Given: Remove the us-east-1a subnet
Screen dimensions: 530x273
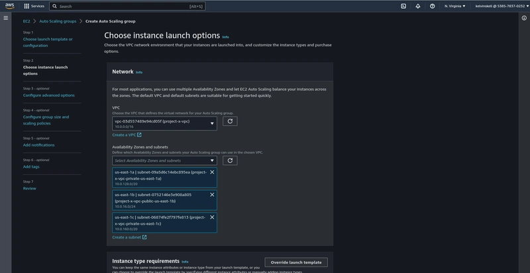Looking at the screenshot, I should point(212,172).
